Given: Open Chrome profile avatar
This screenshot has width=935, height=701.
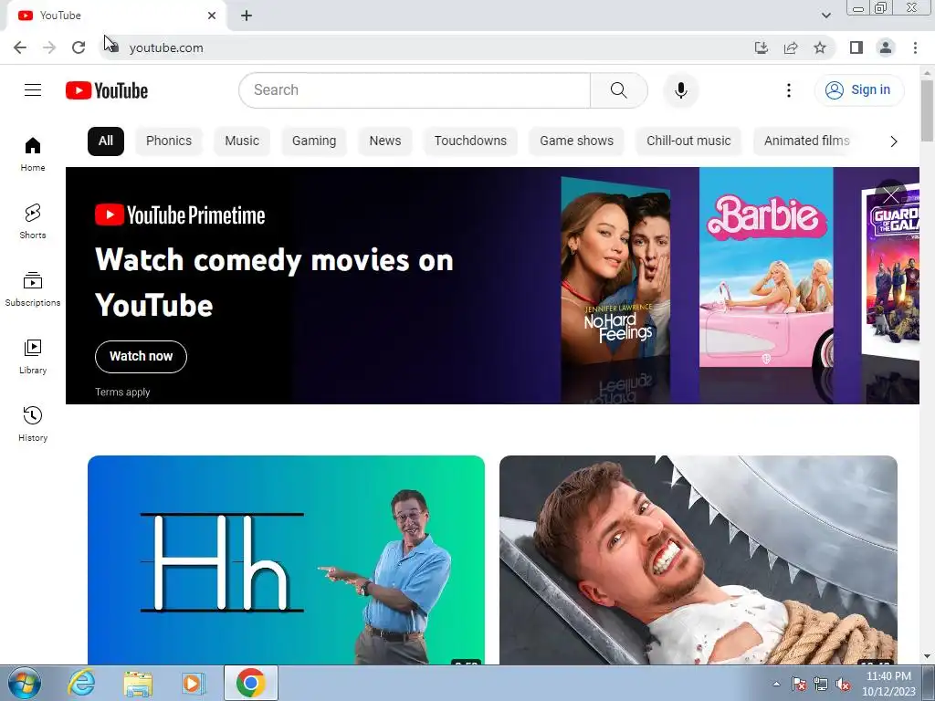Looking at the screenshot, I should pyautogui.click(x=886, y=47).
